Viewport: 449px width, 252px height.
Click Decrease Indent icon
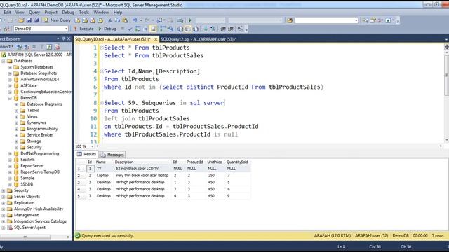pos(223,29)
